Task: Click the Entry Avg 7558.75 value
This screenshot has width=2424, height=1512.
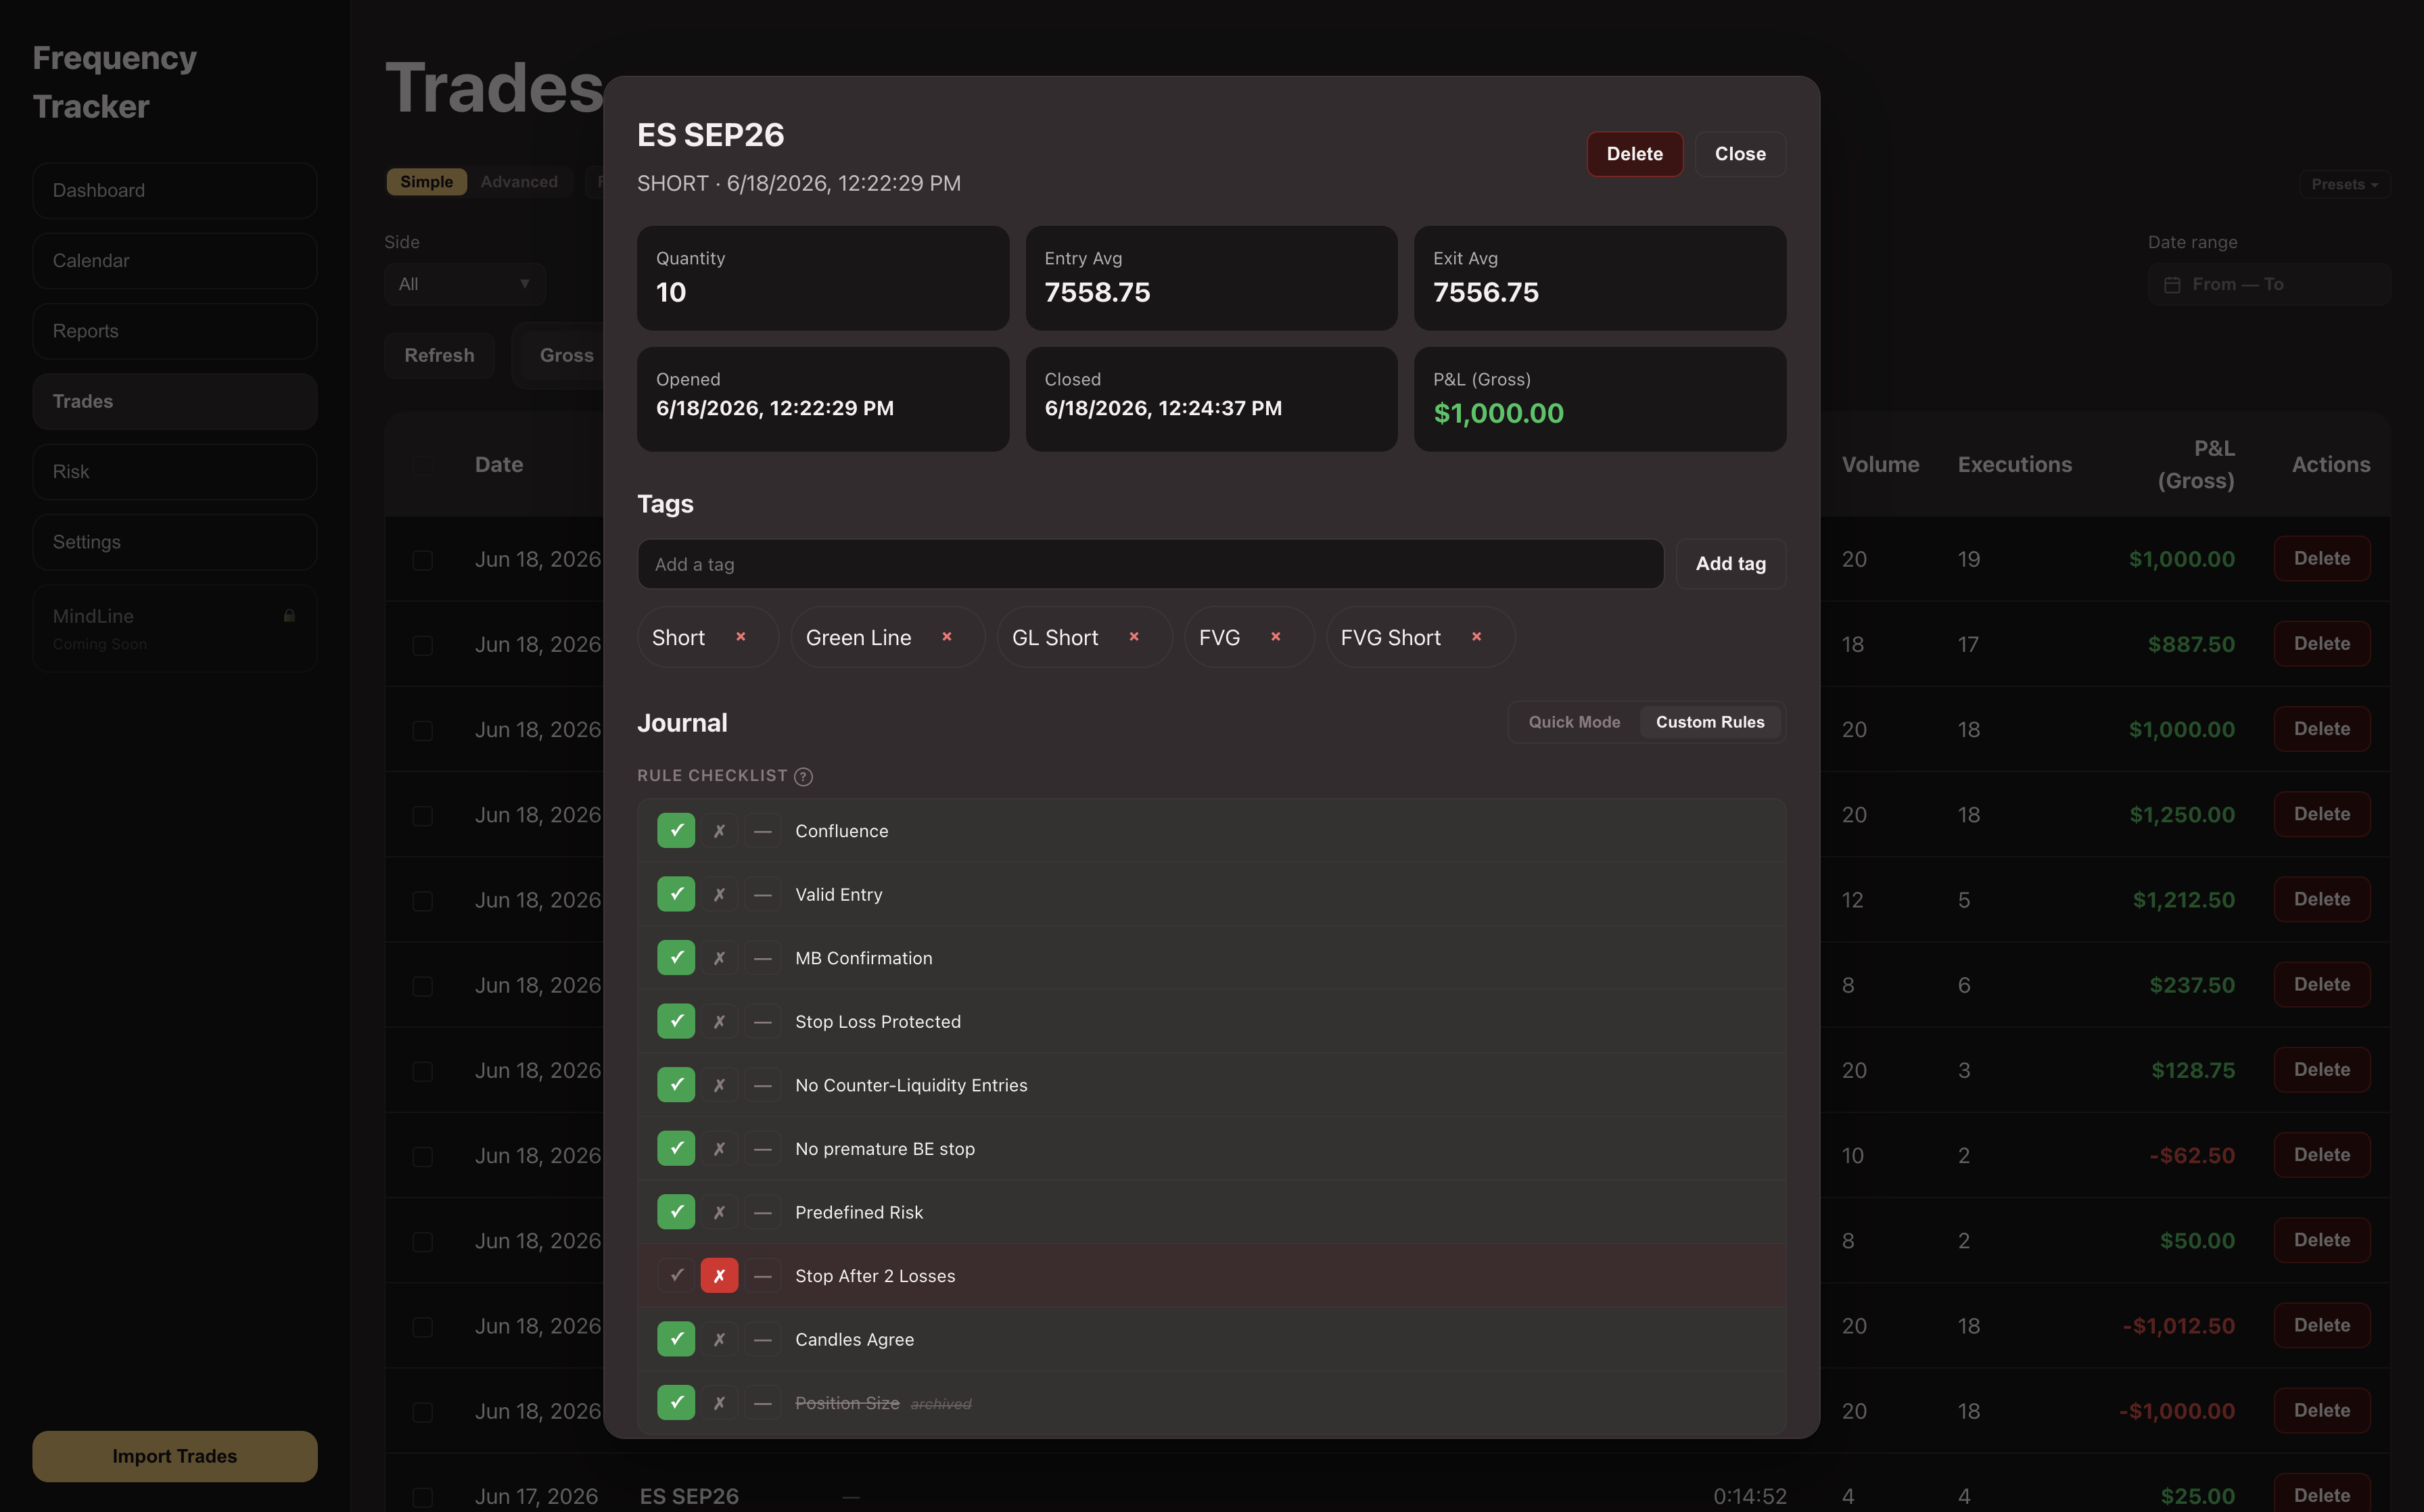Action: [1097, 292]
